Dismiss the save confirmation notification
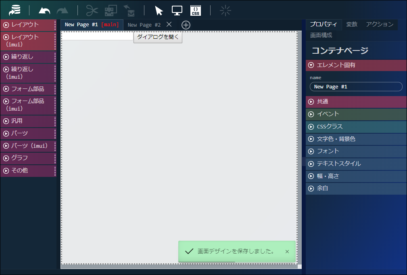This screenshot has height=275, width=407. coord(287,252)
